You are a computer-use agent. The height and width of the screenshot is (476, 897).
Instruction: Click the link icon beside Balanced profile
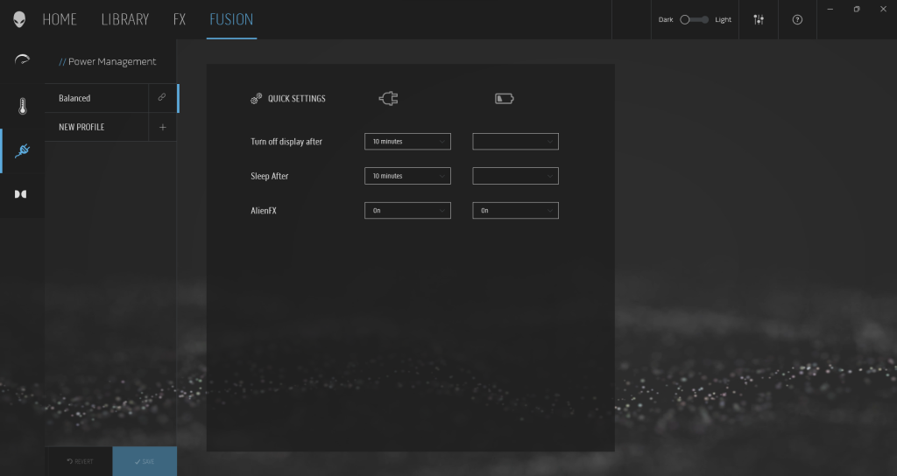pyautogui.click(x=162, y=98)
